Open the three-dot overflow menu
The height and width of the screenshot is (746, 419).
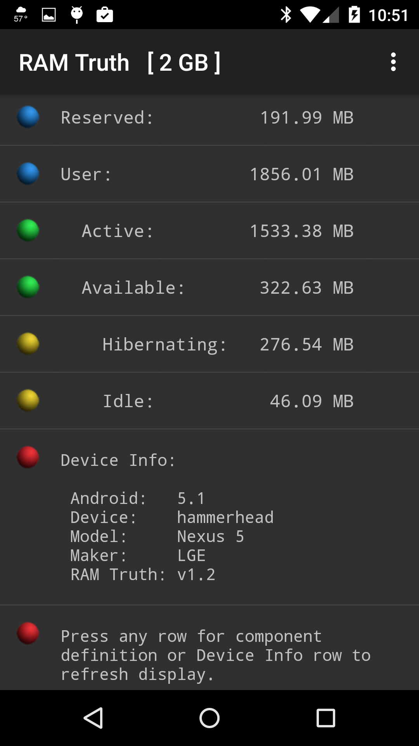[393, 62]
